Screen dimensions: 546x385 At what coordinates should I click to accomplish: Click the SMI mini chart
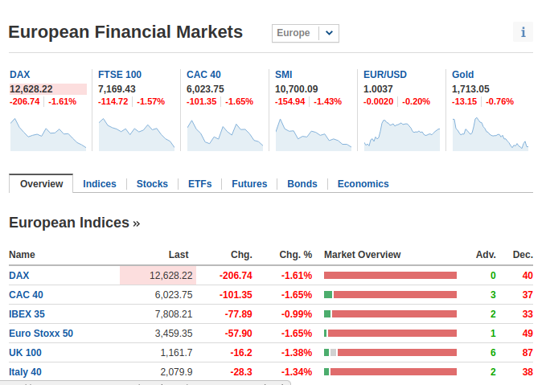pos(314,134)
